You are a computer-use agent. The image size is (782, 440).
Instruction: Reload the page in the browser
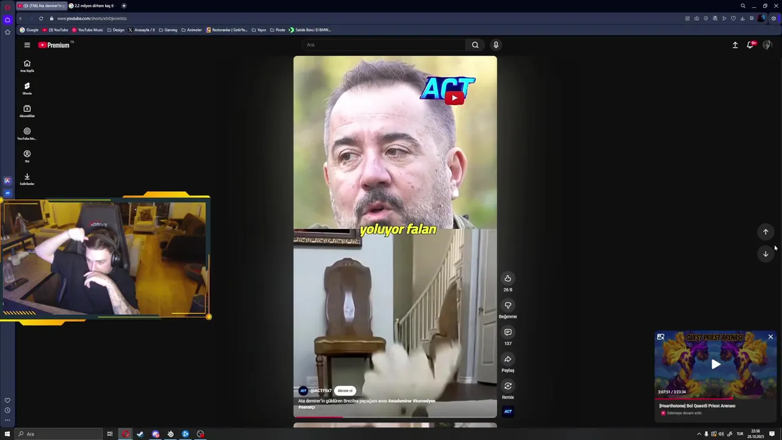(41, 18)
